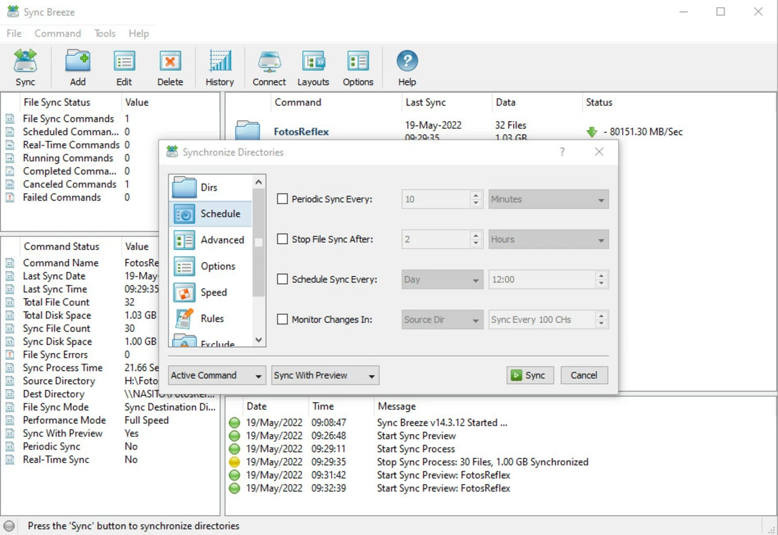
Task: Click the Sync toolbar icon
Action: pyautogui.click(x=25, y=68)
